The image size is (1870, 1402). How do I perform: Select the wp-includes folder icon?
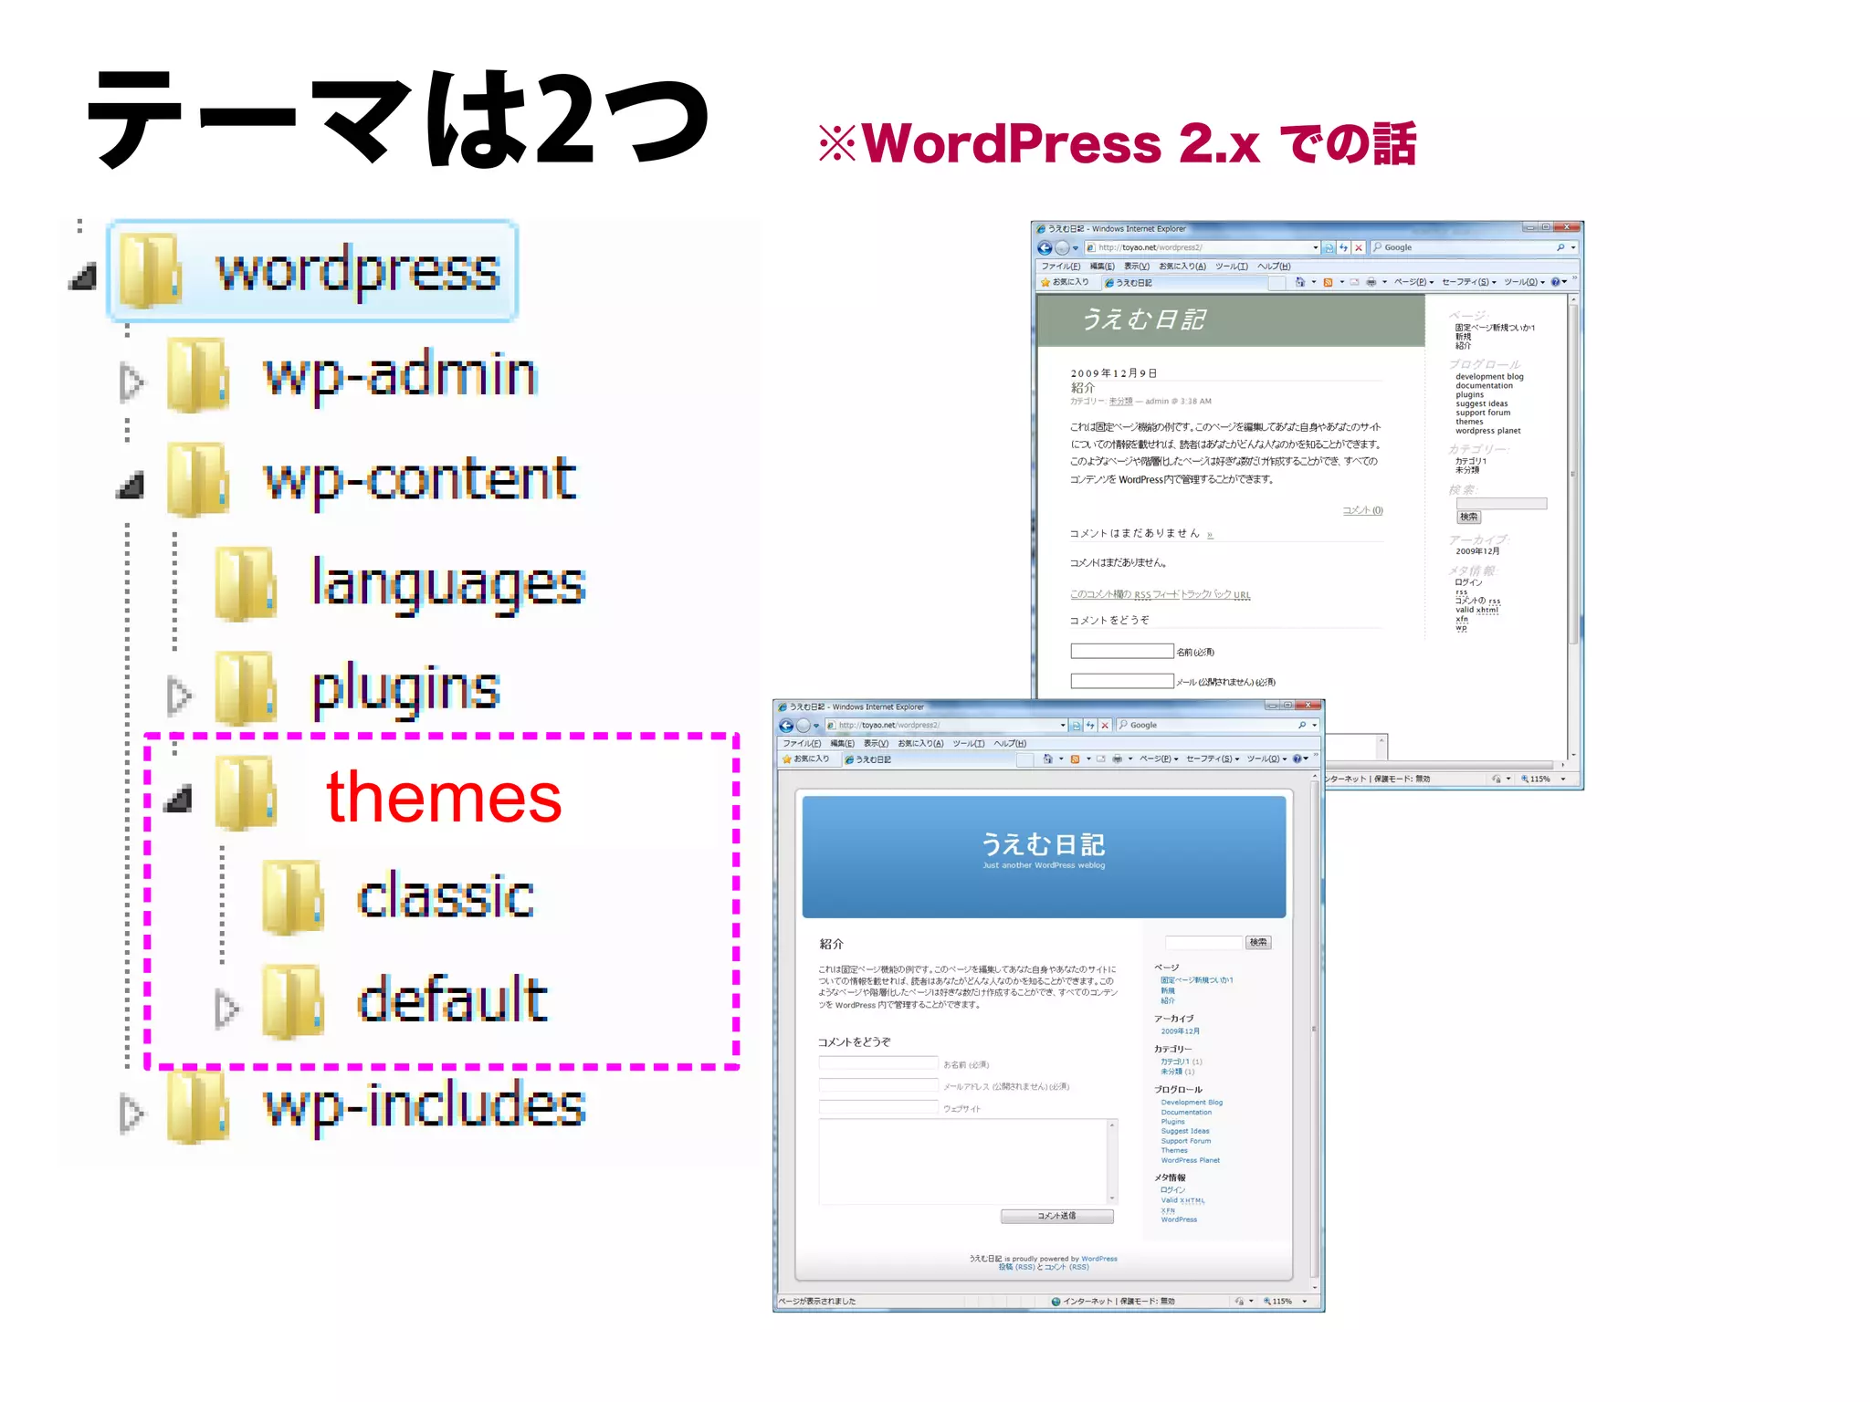[x=197, y=1105]
